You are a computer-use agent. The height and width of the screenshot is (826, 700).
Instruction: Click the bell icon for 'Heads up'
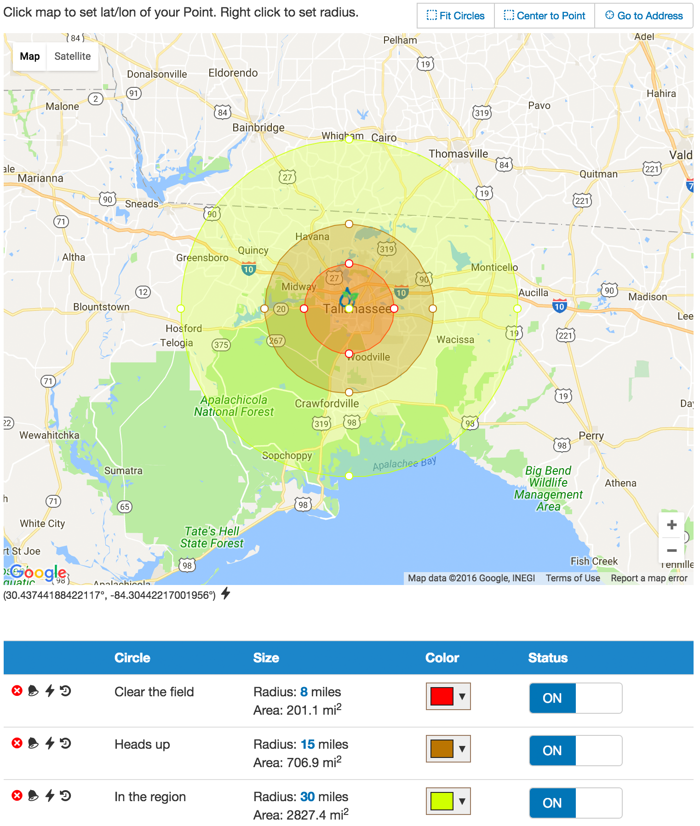(33, 743)
